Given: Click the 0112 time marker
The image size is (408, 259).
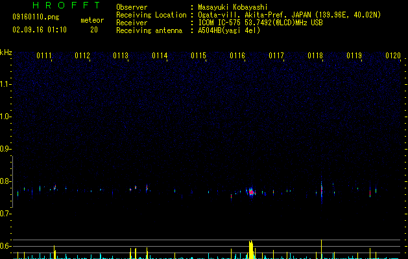Looking at the screenshot, I should pyautogui.click(x=82, y=56).
